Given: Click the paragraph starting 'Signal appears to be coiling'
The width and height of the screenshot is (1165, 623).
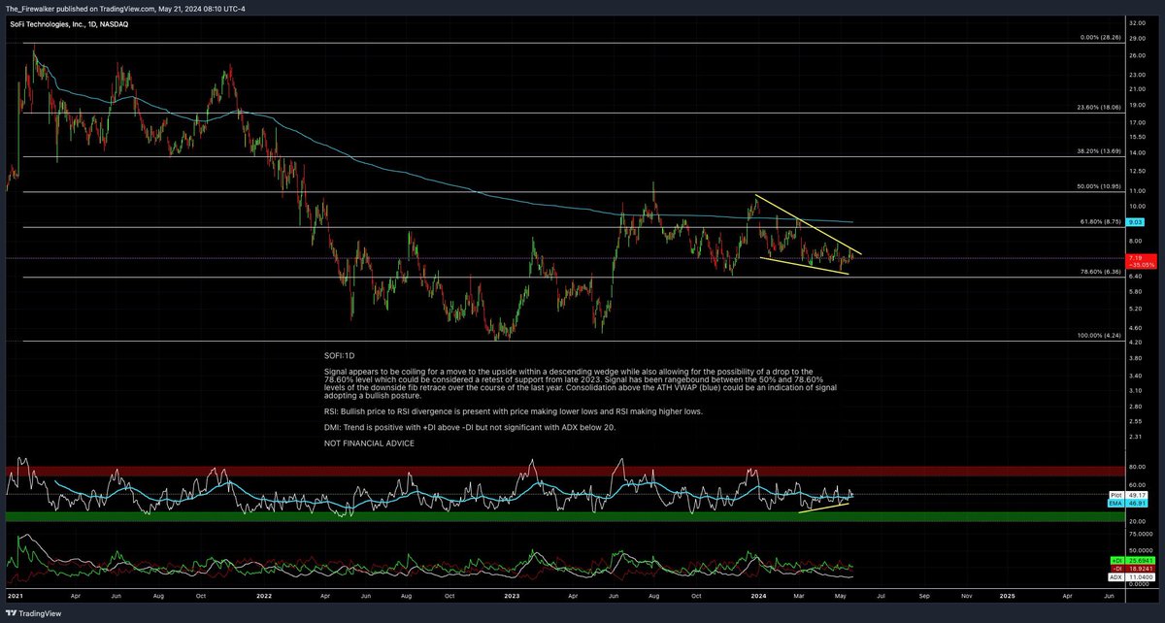Looking at the screenshot, I should click(581, 383).
